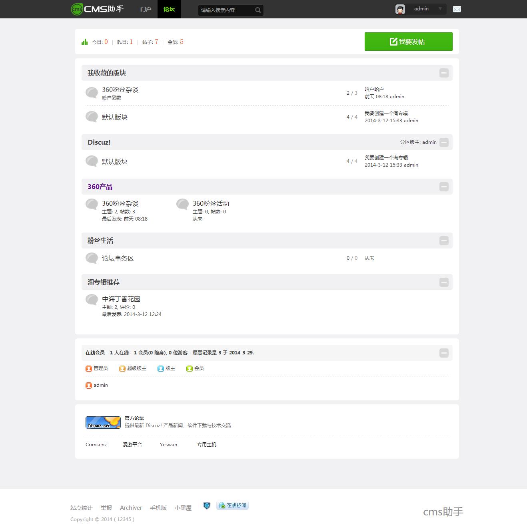Click the 论坛事务区 bubble icon
The image size is (527, 529).
[92, 259]
